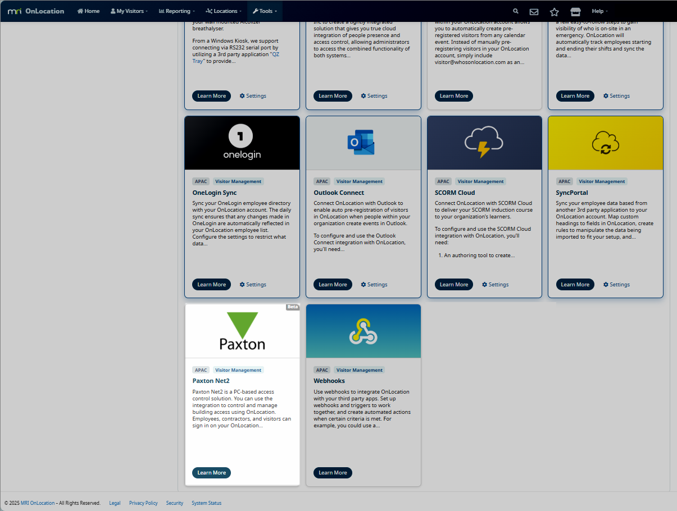677x511 pixels.
Task: Click the Home icon in the navigation bar
Action: point(79,11)
